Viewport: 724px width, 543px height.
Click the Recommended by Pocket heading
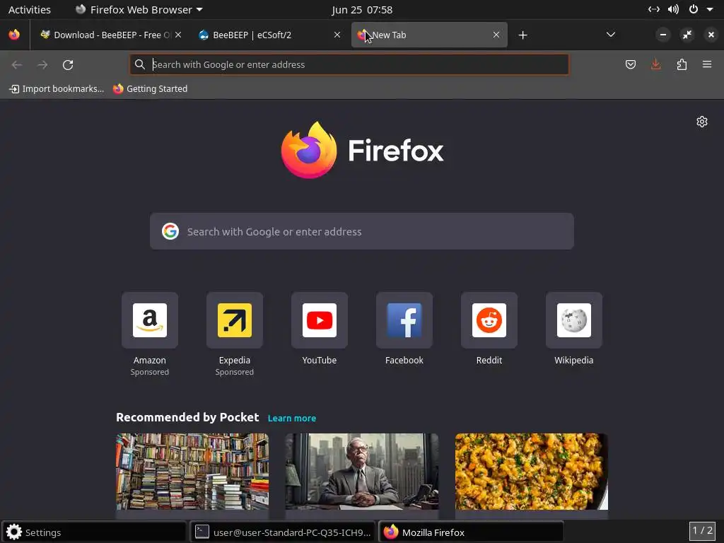(187, 417)
